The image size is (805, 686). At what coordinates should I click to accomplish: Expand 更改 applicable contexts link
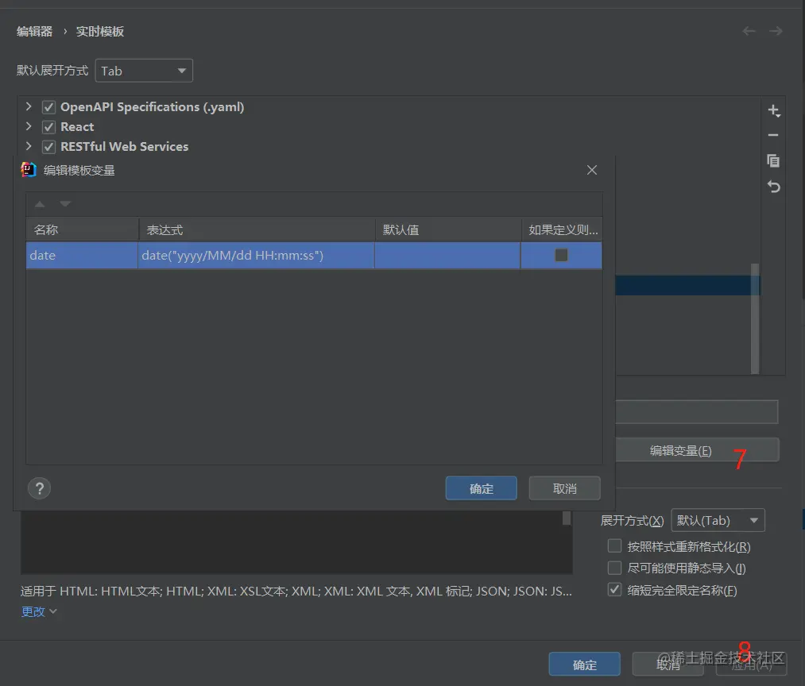tap(38, 611)
